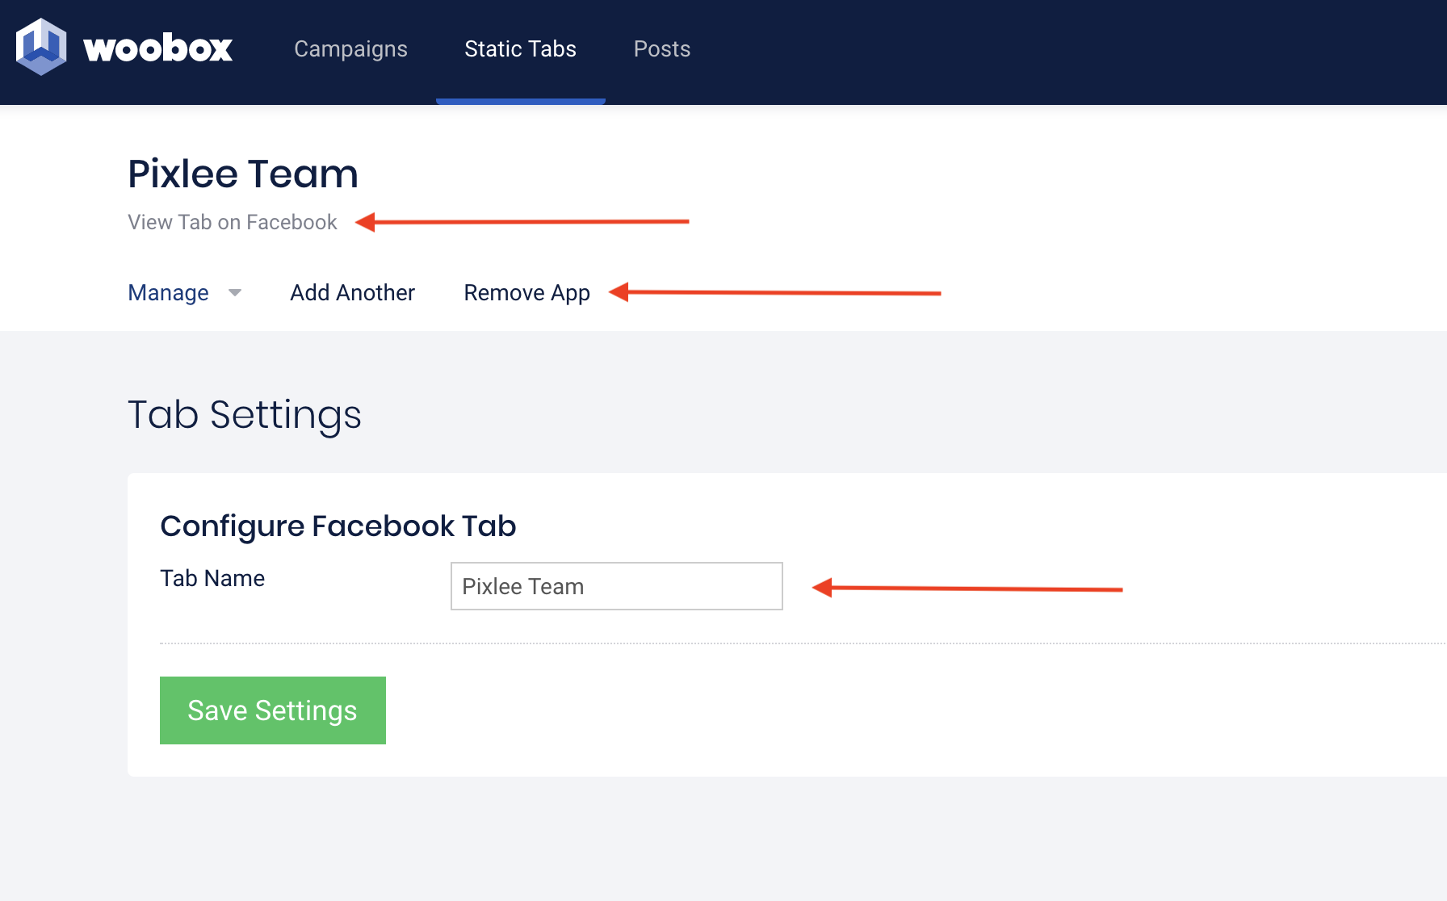Click the Tab Name field label

[x=212, y=578]
